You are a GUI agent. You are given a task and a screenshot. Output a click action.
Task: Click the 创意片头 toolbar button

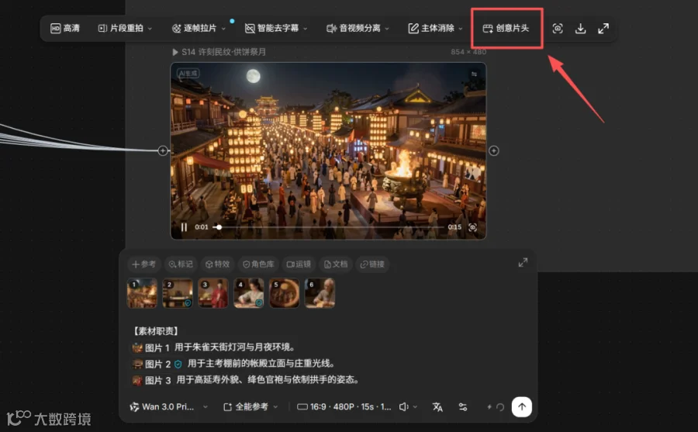coord(506,29)
